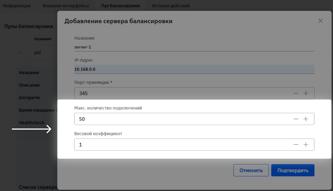Close the Добавление сервера балансировки dialog
333x191 pixels.
click(320, 21)
